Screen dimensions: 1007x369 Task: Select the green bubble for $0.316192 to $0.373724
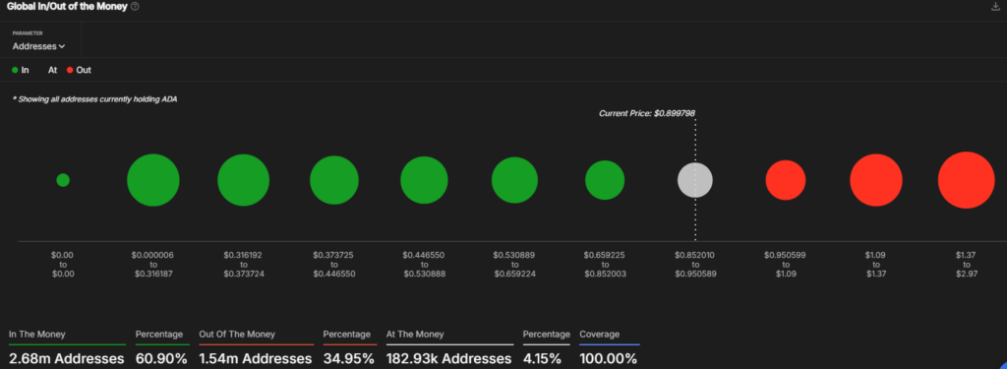(x=243, y=180)
